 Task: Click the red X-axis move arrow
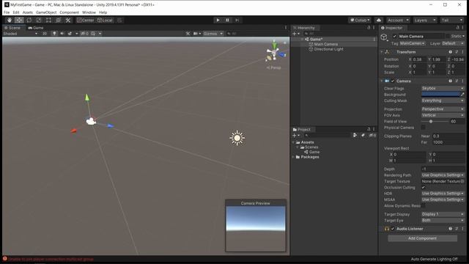tap(73, 131)
